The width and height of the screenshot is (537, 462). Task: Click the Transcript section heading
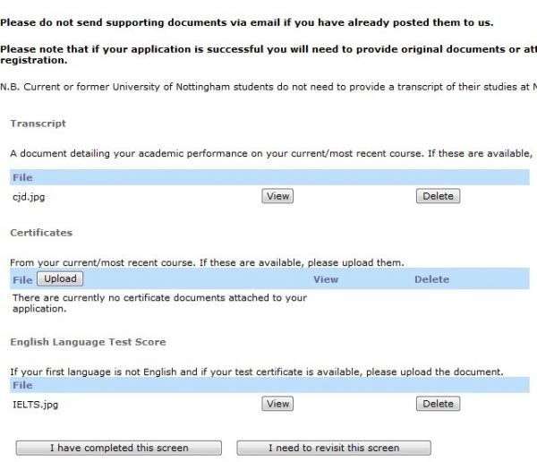38,124
